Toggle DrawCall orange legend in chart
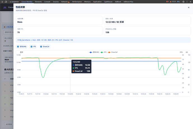Image resolution: width=193 pixels, height=129 pixels. 113,52
